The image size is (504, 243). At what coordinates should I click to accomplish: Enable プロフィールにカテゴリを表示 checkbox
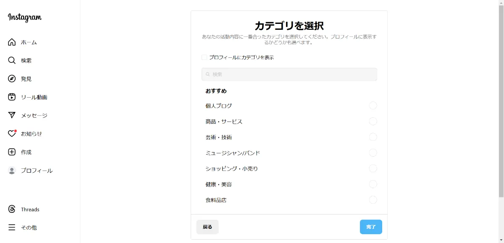click(x=205, y=57)
